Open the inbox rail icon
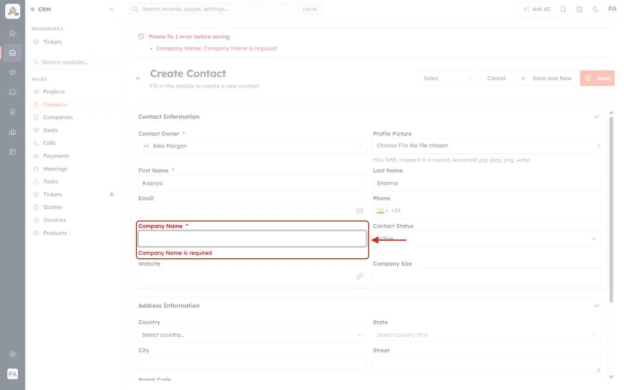This screenshot has width=624, height=390. click(x=13, y=92)
